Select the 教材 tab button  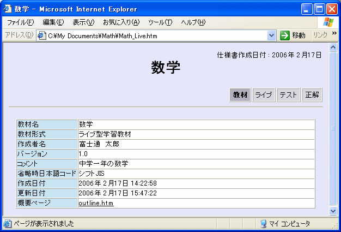(240, 95)
